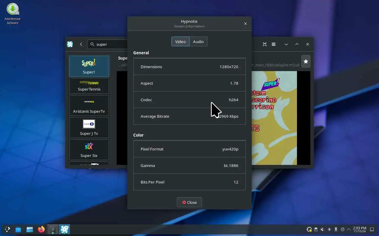Click the Dimensions row
379x236 pixels.
pos(189,67)
